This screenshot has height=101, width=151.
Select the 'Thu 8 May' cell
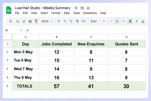tap(25, 77)
